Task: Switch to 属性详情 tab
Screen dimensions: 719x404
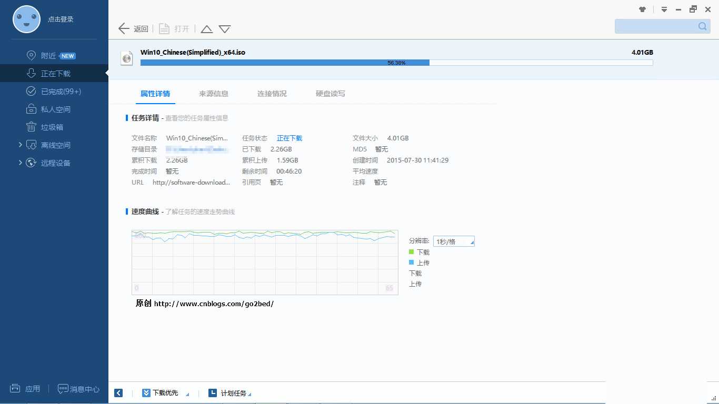Action: click(155, 94)
